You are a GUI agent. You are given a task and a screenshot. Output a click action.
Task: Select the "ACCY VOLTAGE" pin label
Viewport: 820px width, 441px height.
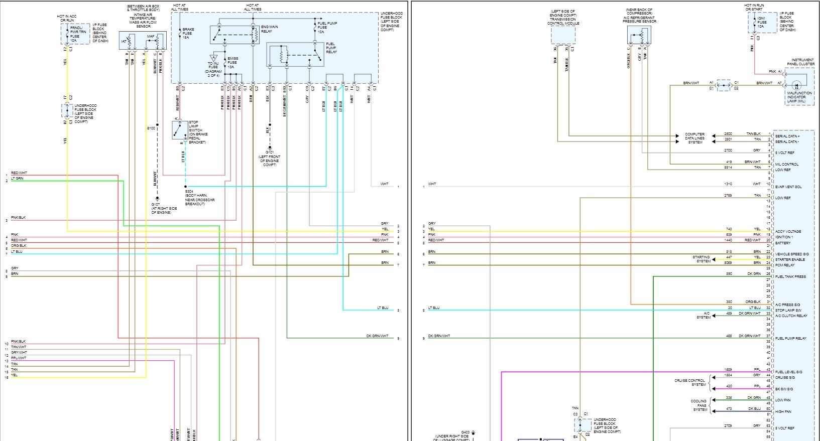coord(788,232)
